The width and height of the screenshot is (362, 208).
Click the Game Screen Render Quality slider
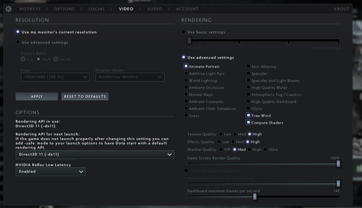coord(263,164)
